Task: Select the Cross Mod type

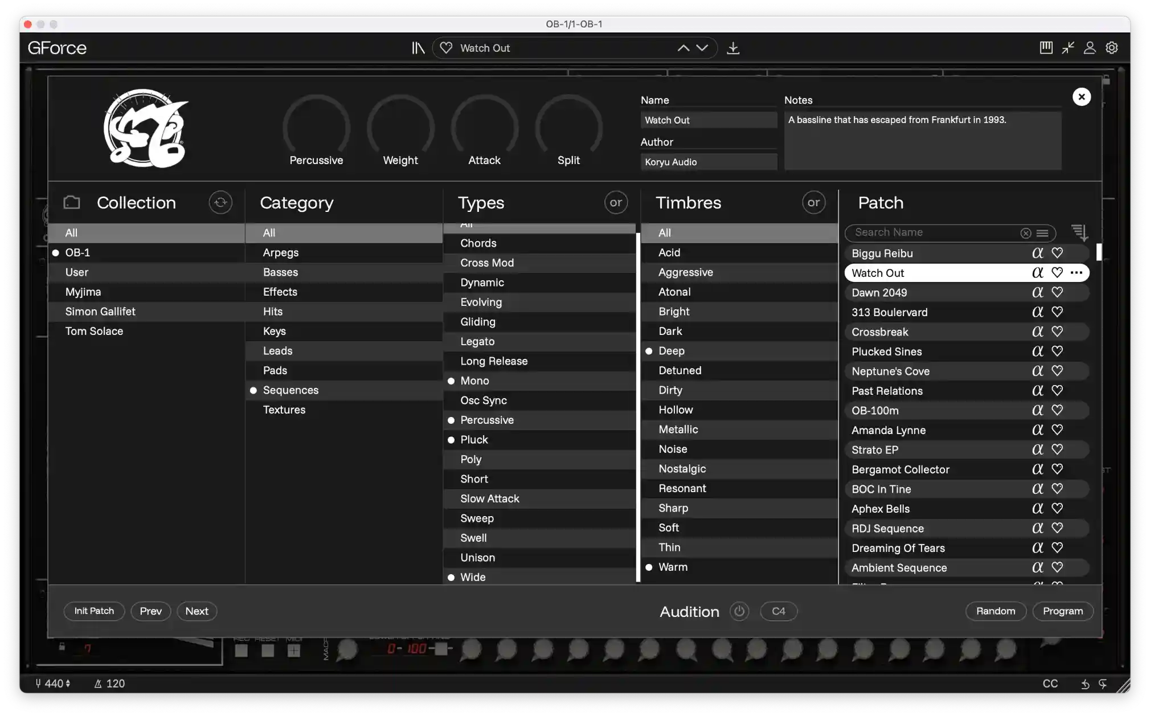Action: pos(539,263)
